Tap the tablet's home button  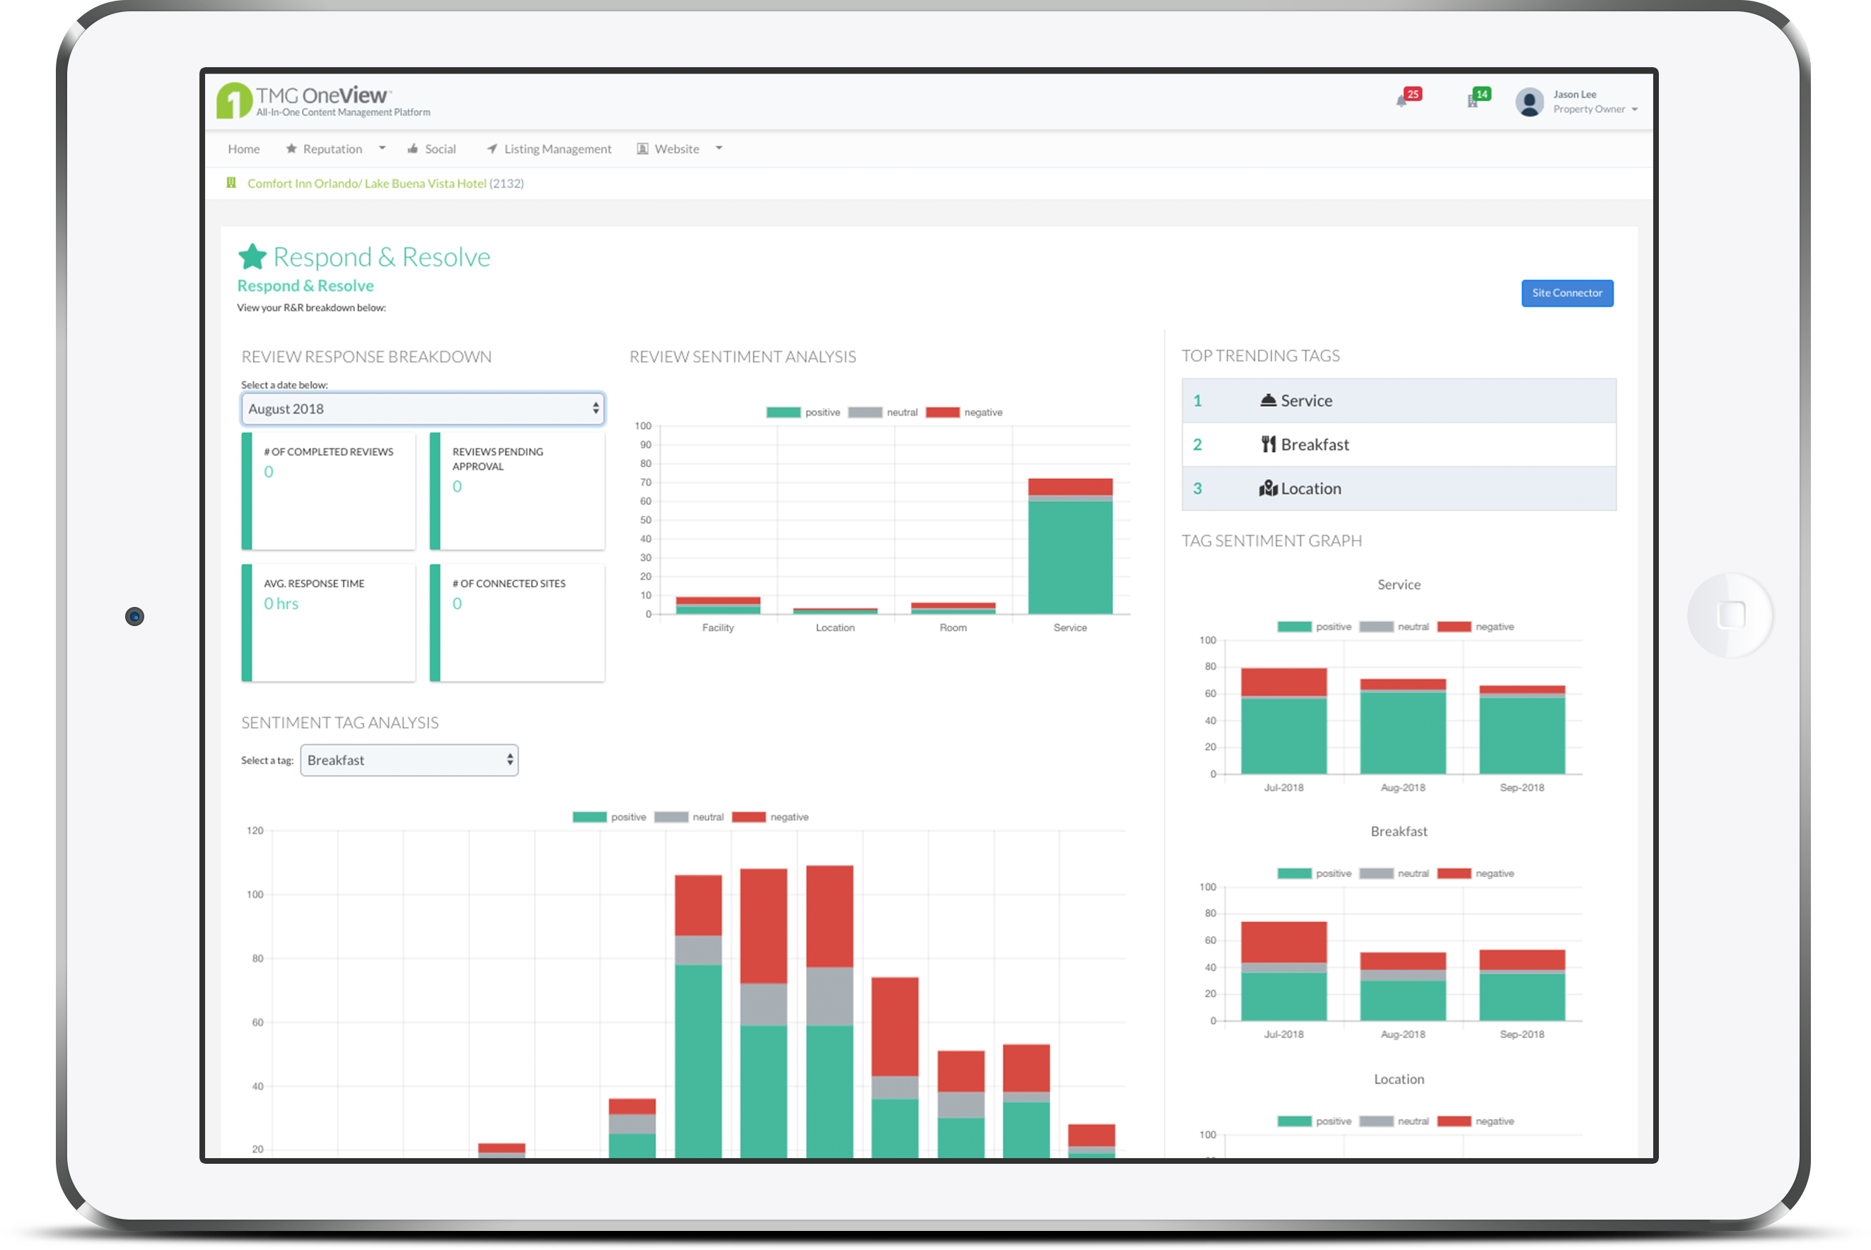point(1730,615)
